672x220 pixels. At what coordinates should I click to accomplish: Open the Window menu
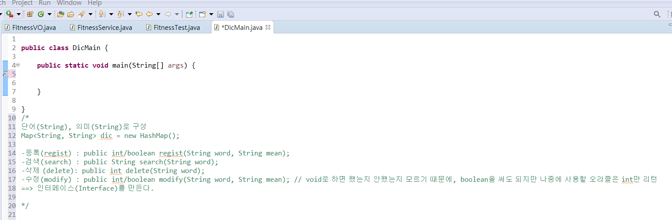69,3
